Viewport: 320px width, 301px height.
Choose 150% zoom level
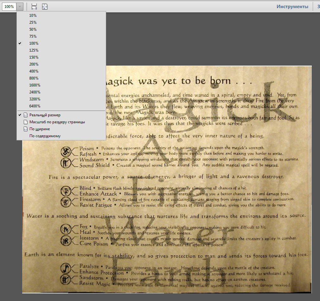tap(34, 57)
